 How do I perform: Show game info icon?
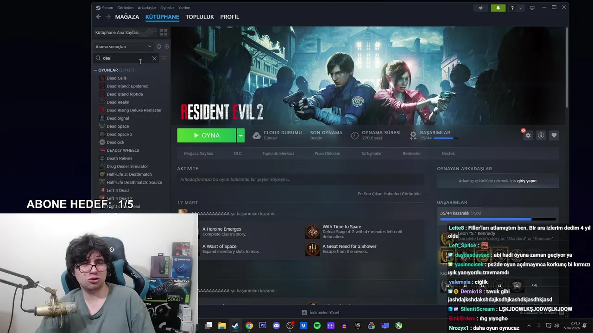coord(541,136)
